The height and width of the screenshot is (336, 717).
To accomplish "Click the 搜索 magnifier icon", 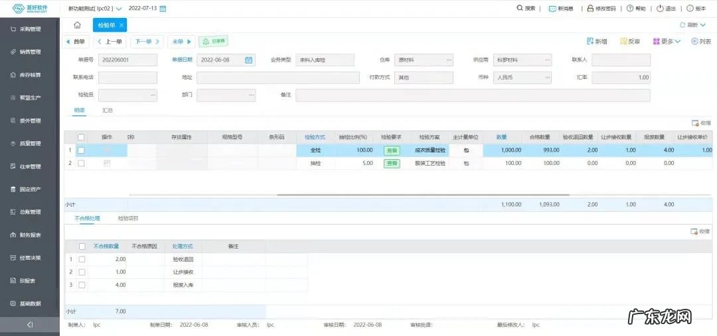I will (520, 9).
